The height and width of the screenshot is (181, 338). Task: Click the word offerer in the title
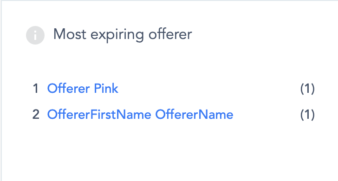[170, 34]
